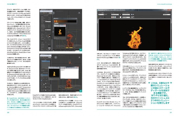Open Render Setup icon in render window
The width and height of the screenshot is (179, 116).
[x=132, y=15]
